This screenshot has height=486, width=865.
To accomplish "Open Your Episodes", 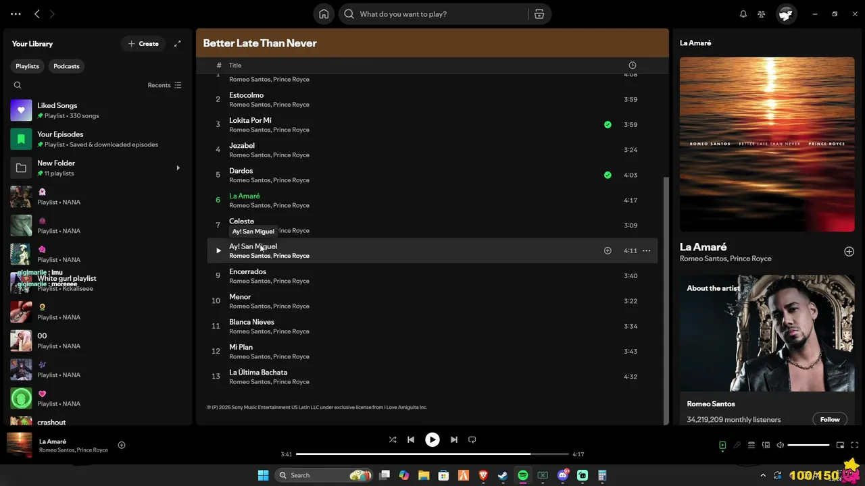I will click(98, 139).
